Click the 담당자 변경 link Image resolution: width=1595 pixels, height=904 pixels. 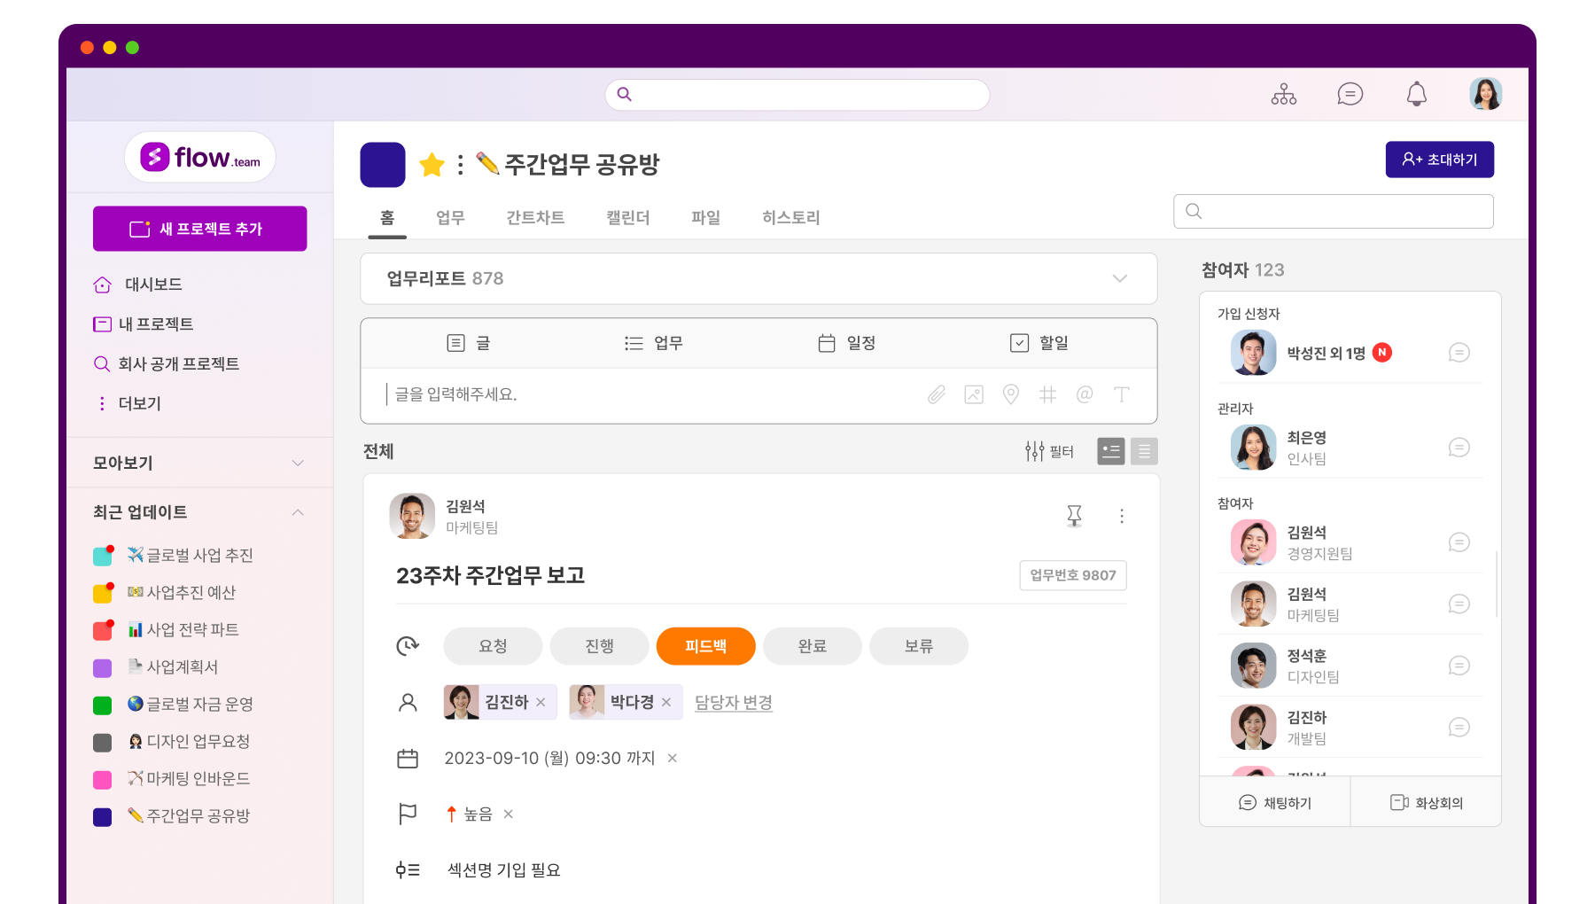click(x=733, y=702)
